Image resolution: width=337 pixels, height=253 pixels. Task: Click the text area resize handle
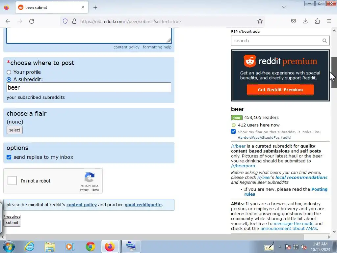tap(169, 40)
